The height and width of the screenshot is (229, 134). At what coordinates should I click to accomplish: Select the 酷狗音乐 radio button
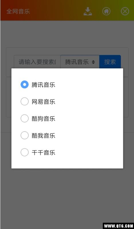[24, 118]
